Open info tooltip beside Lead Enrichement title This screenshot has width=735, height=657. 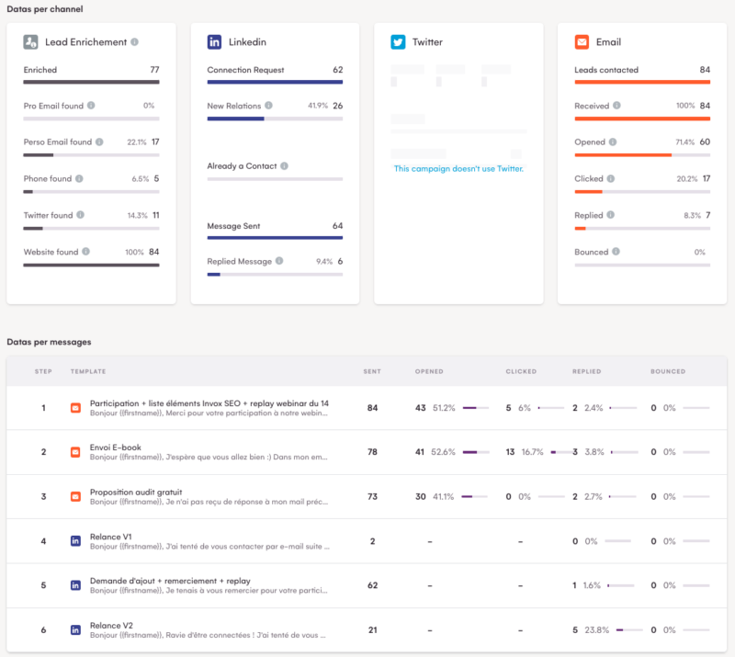pyautogui.click(x=134, y=42)
